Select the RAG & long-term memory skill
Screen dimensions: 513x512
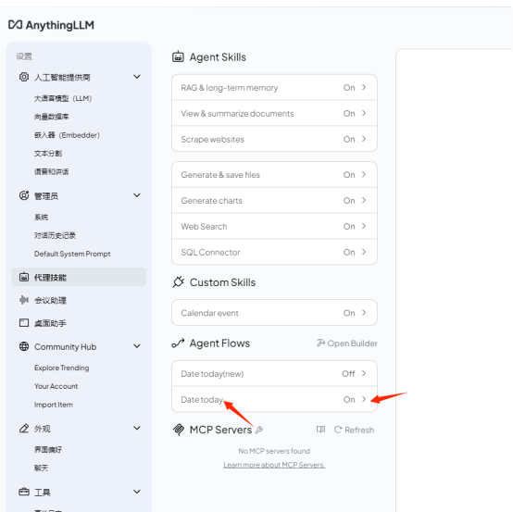[x=274, y=87]
